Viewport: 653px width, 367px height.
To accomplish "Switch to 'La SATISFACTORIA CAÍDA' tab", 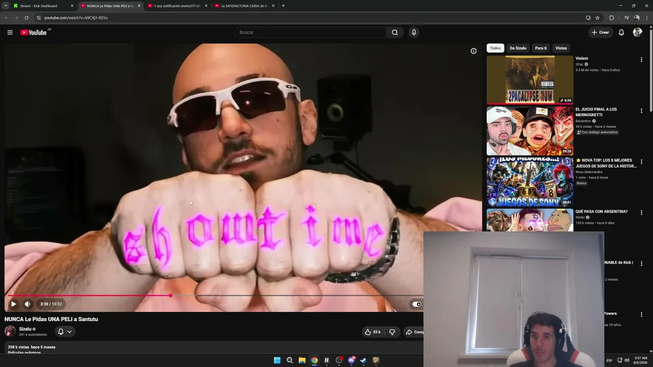I will pyautogui.click(x=244, y=6).
